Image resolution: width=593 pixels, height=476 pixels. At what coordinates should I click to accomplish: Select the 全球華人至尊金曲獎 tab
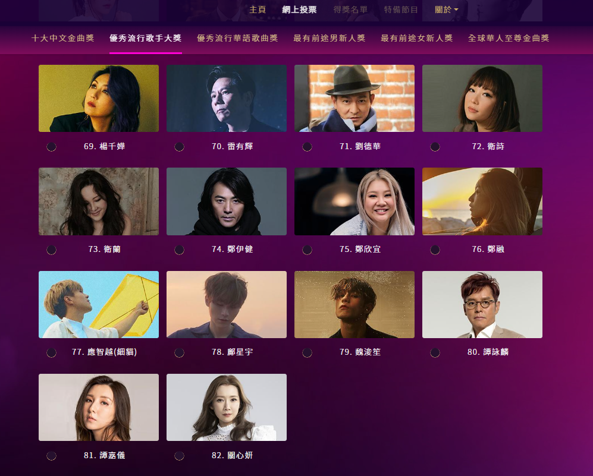509,38
